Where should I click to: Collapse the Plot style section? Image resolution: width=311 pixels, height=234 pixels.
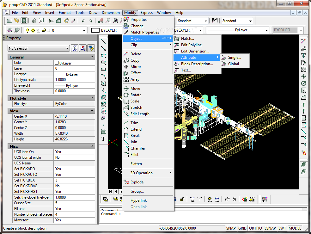coord(92,98)
